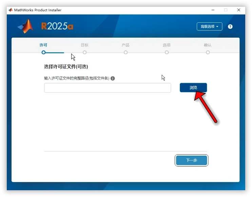Viewport: 252px width, 197px height.
Task: Close the MathWorks Product Installer window
Action: click(239, 10)
